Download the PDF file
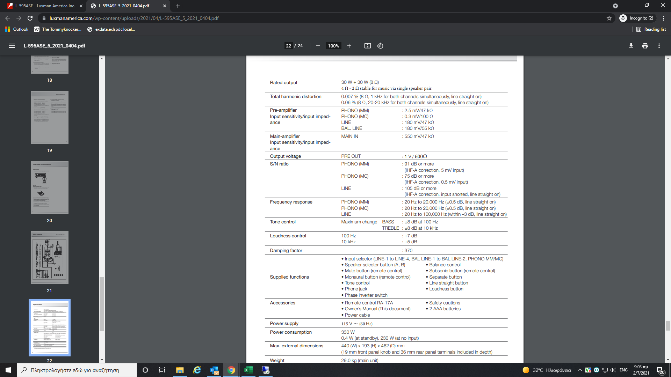 [631, 46]
